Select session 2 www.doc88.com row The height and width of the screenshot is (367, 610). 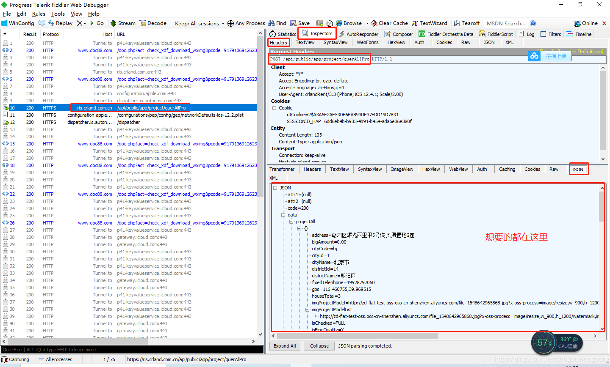coord(129,50)
